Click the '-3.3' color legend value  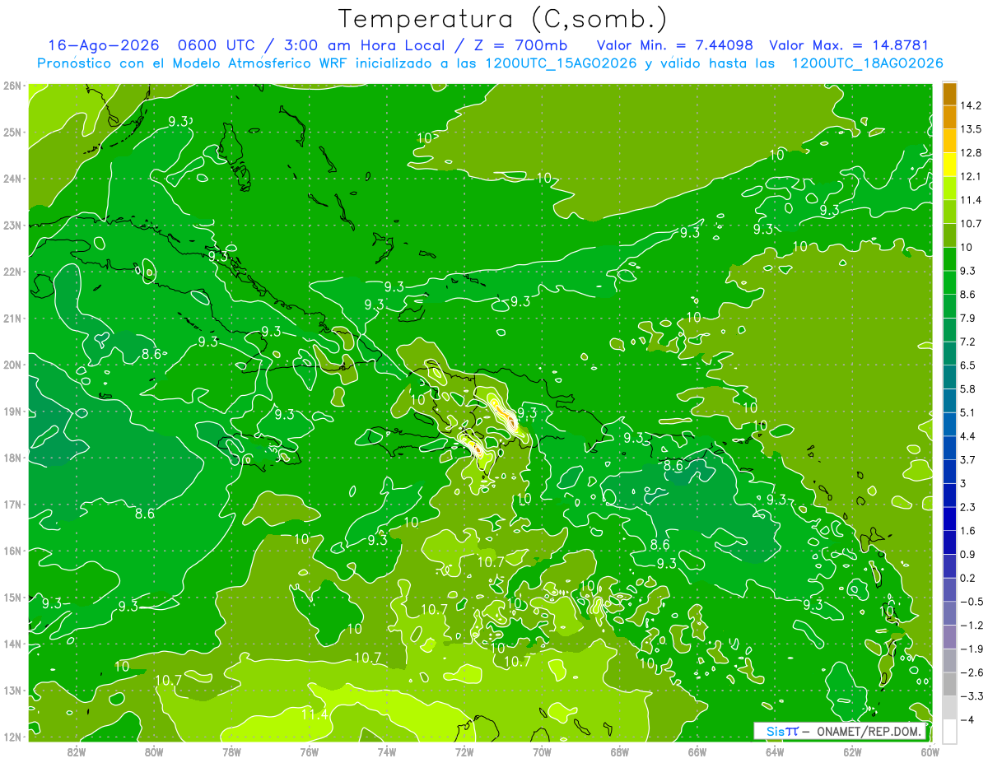pyautogui.click(x=971, y=696)
